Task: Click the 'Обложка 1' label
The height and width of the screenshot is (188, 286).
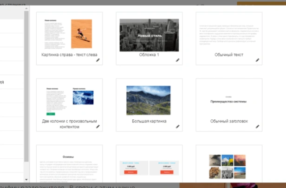Action: pos(149,55)
